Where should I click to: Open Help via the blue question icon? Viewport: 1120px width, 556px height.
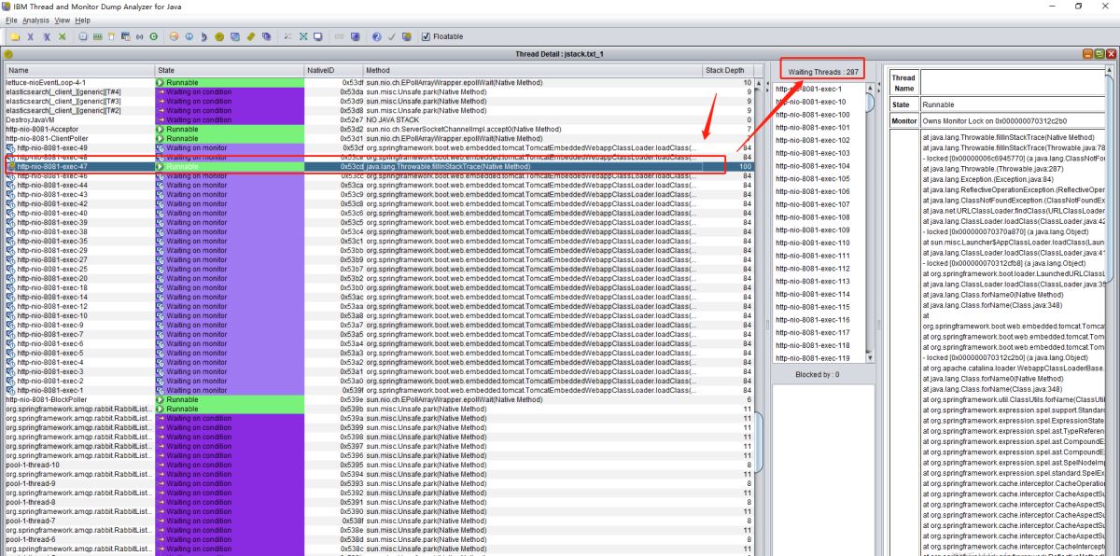click(376, 37)
